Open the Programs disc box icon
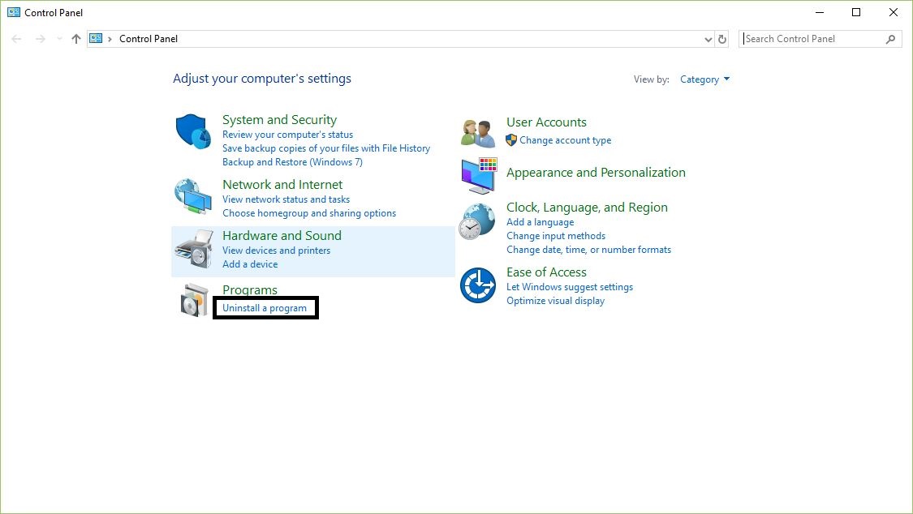 [x=195, y=300]
